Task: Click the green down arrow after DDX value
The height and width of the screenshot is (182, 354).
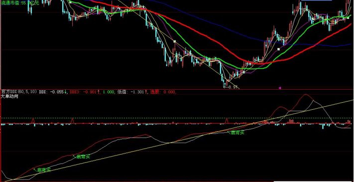Action: (65, 92)
